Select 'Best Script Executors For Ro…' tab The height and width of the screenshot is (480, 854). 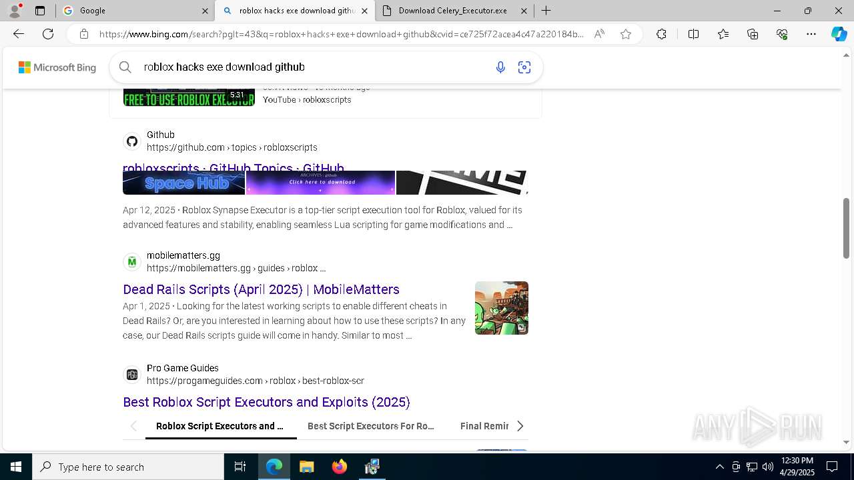pyautogui.click(x=371, y=426)
